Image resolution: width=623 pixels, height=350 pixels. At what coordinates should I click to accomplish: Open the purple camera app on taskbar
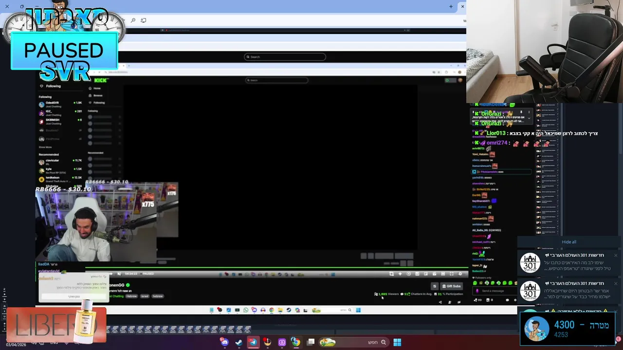[282, 342]
